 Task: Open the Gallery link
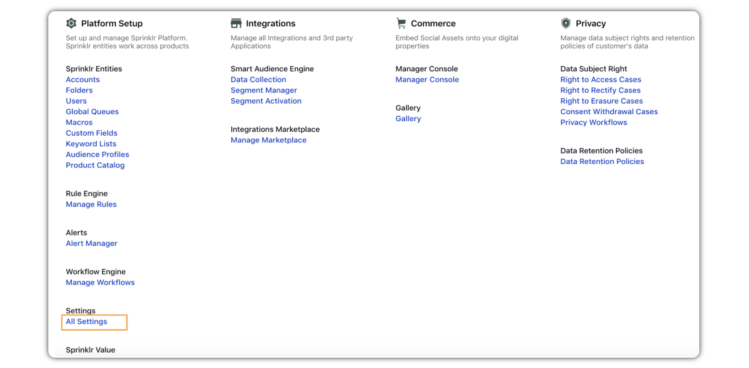[x=408, y=119]
